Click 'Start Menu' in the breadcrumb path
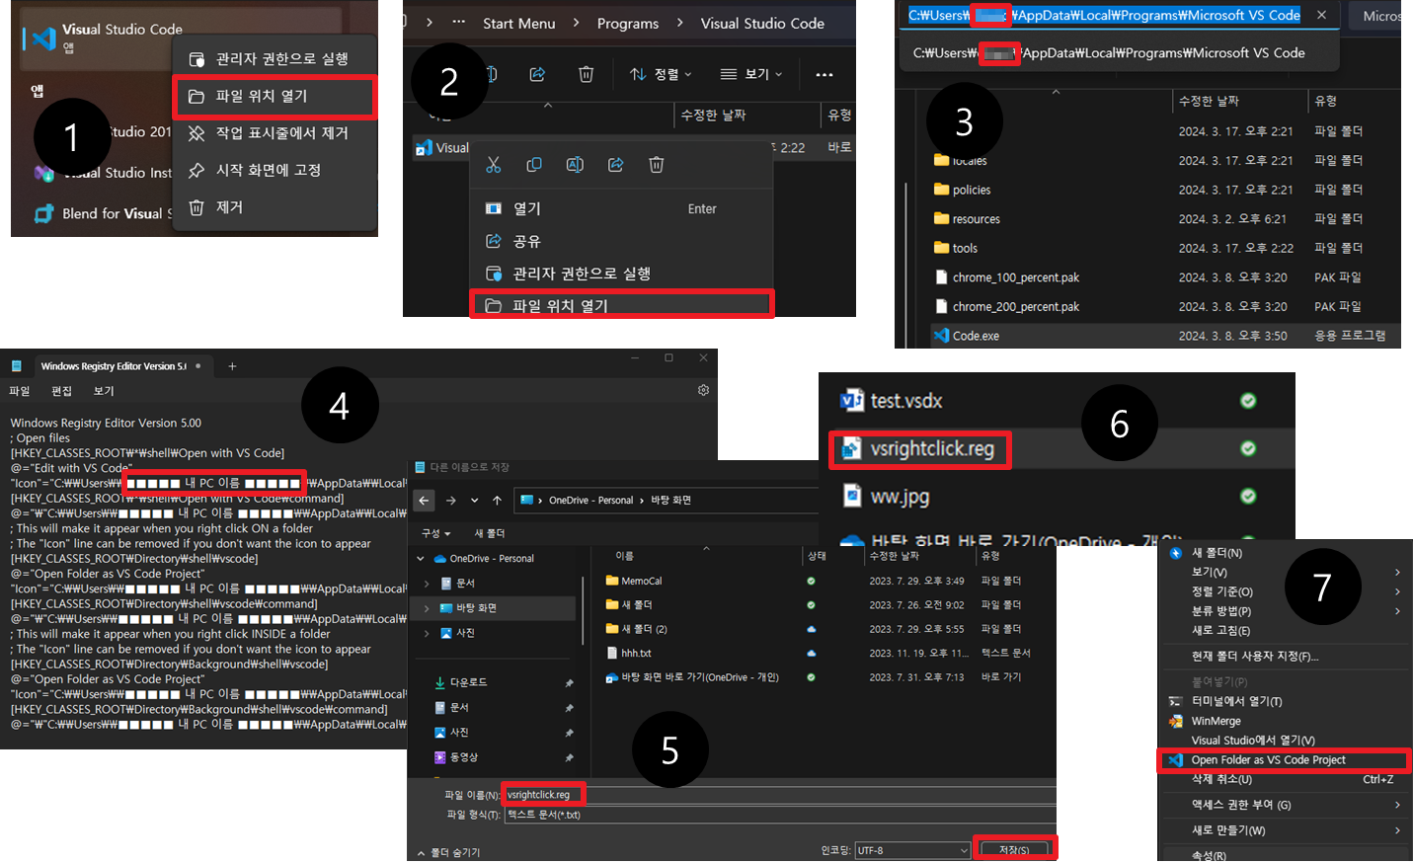The width and height of the screenshot is (1413, 863). [x=519, y=24]
